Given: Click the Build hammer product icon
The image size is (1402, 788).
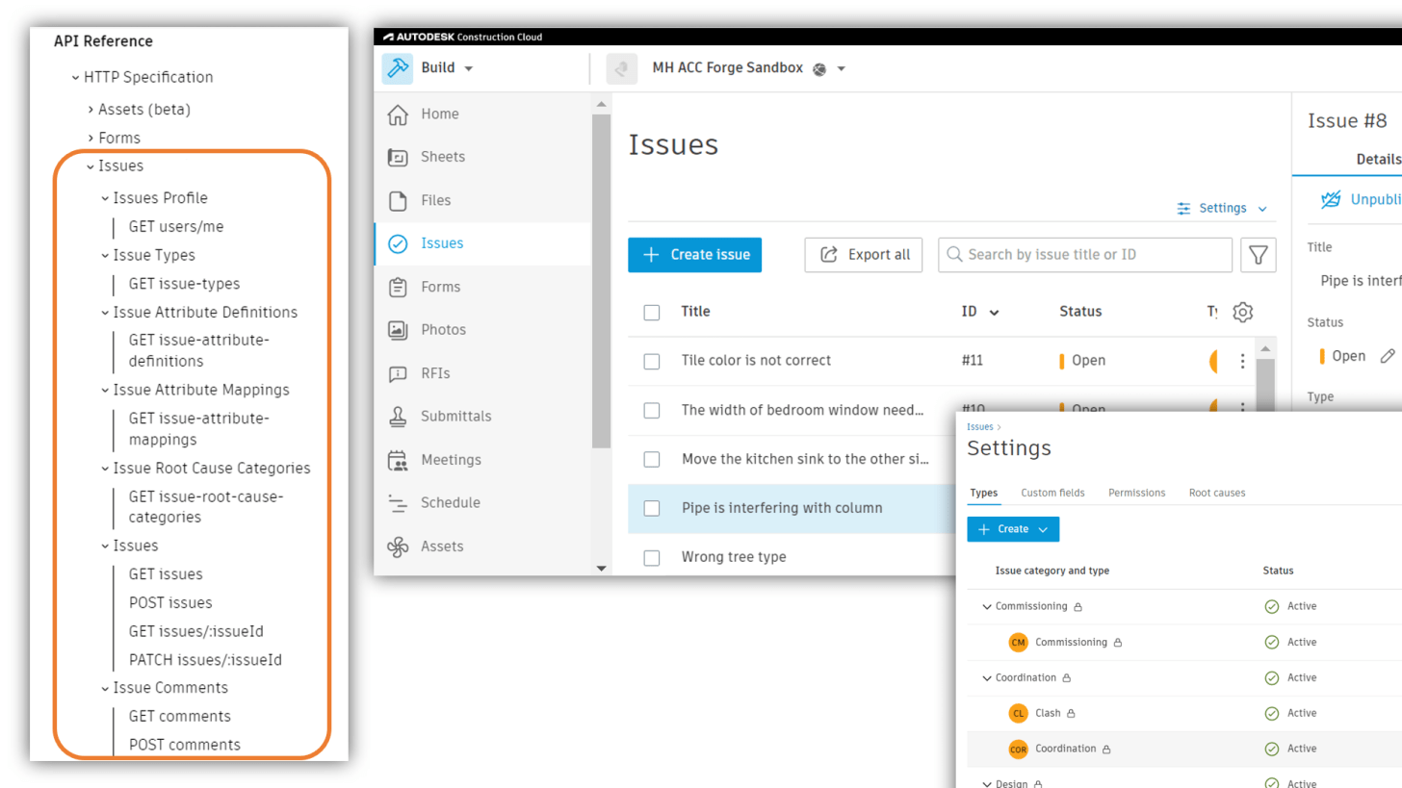Looking at the screenshot, I should (397, 68).
